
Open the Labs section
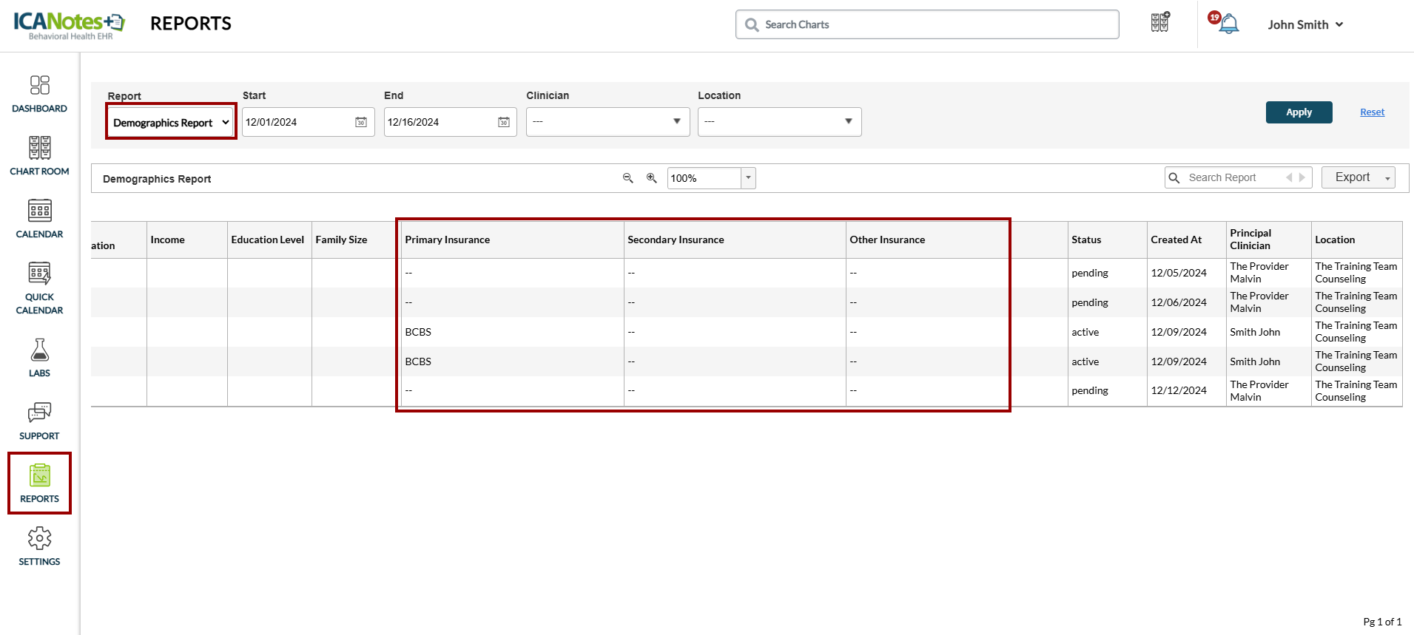39,358
